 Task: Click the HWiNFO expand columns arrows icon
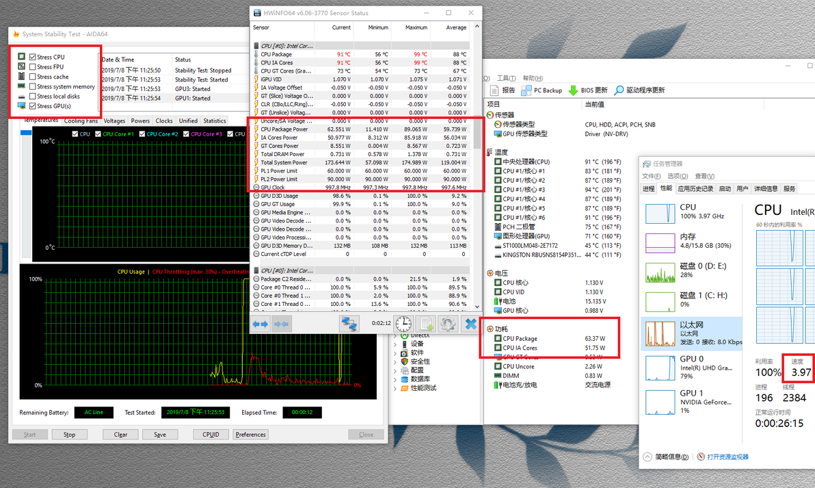(x=260, y=324)
